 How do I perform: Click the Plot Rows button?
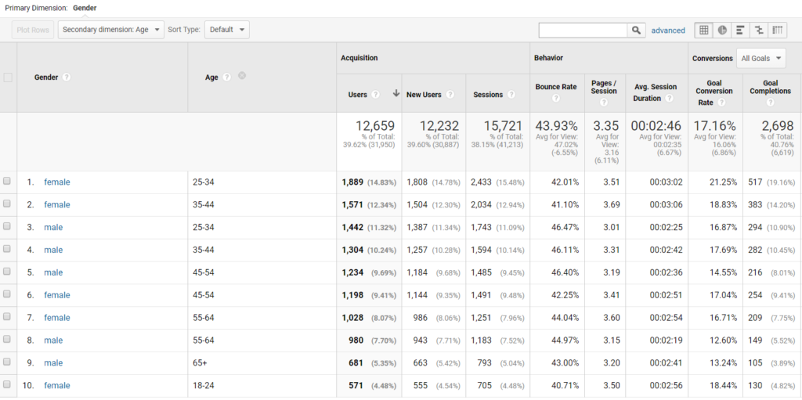[33, 30]
